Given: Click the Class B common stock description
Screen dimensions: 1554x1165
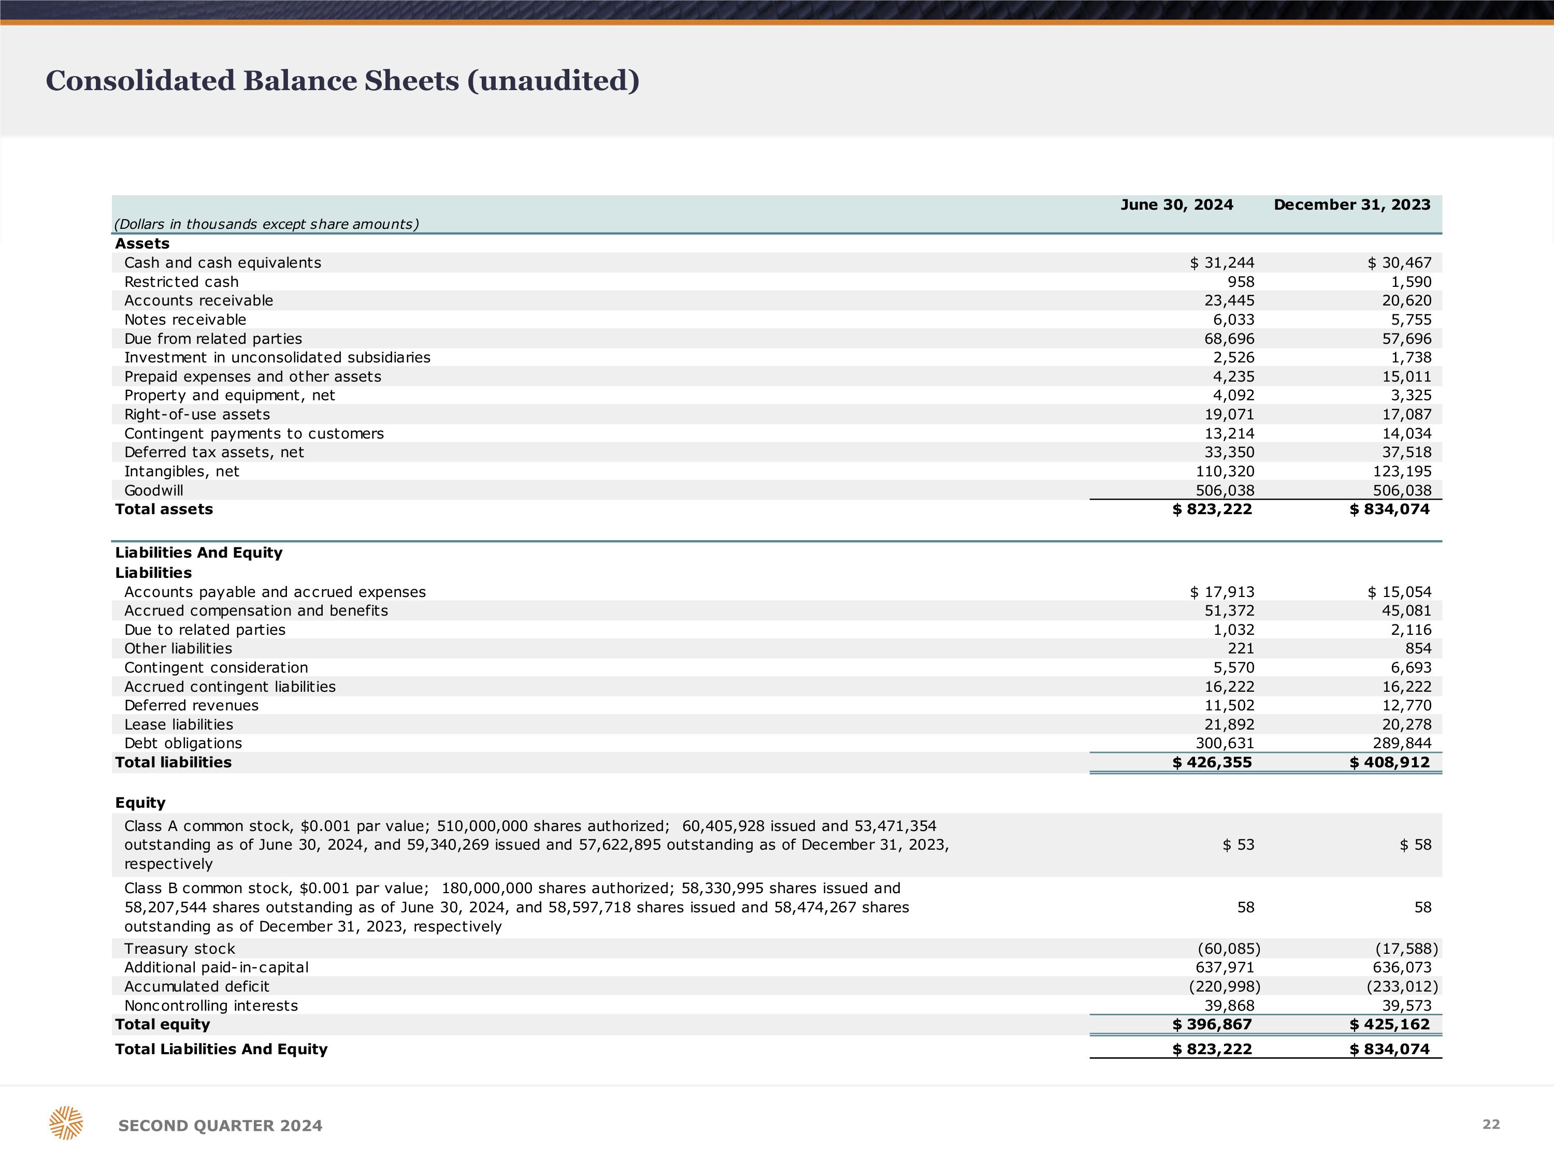Looking at the screenshot, I should click(x=516, y=907).
